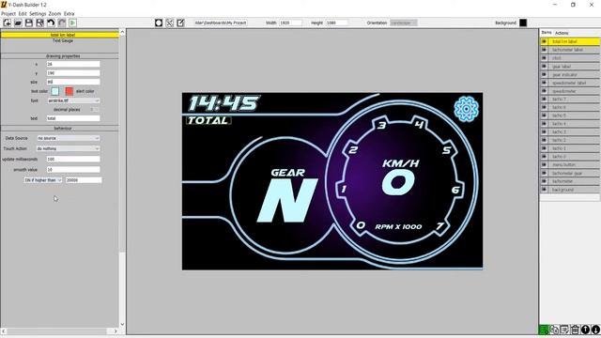The height and width of the screenshot is (338, 601).
Task: Click the threshold value field showing 20000
Action: click(x=84, y=179)
